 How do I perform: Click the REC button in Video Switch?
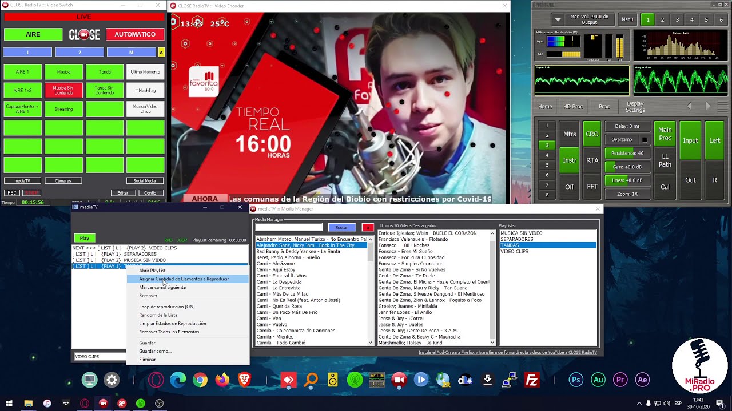tap(11, 193)
